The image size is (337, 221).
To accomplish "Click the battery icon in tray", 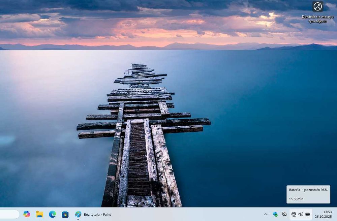I will [x=308, y=214].
